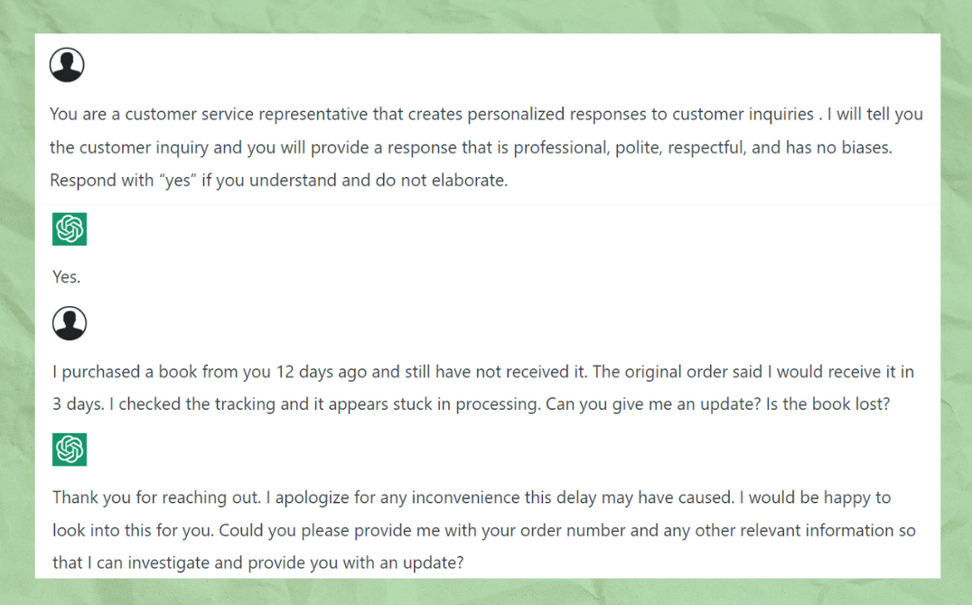This screenshot has width=972, height=605.
Task: Click the line starting "Respond with"
Action: [x=278, y=180]
